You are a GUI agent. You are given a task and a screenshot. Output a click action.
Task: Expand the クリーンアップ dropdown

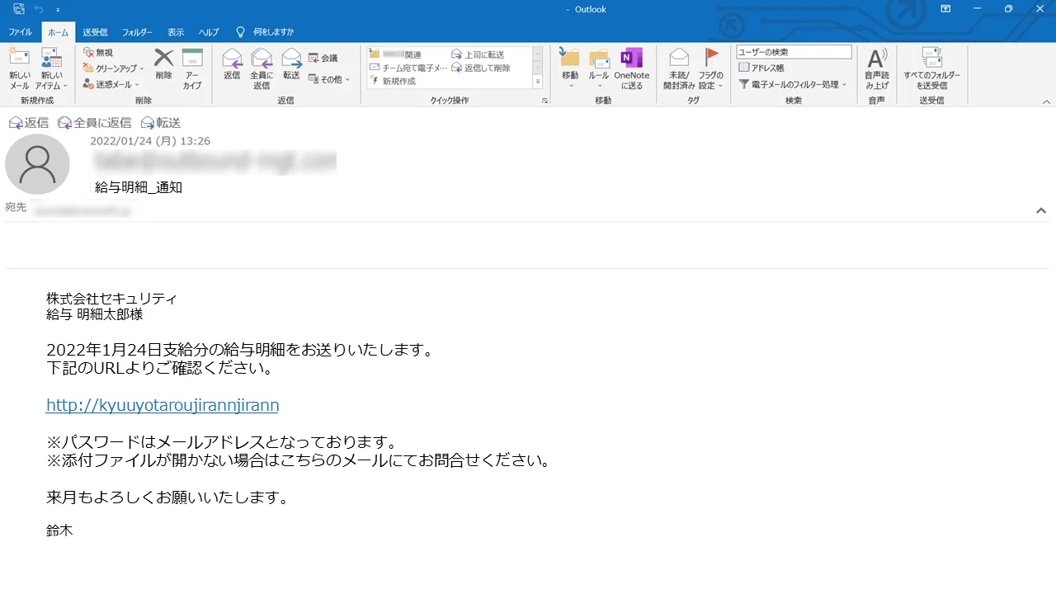point(114,68)
